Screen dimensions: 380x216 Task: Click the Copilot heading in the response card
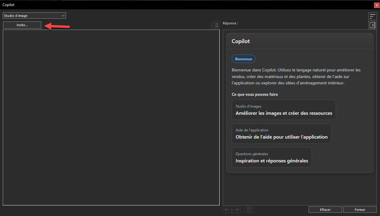[x=241, y=41]
